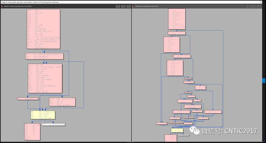Select the yellow block in hk_t4_seq_show graph
This screenshot has height=143, width=266.
pos(177,130)
